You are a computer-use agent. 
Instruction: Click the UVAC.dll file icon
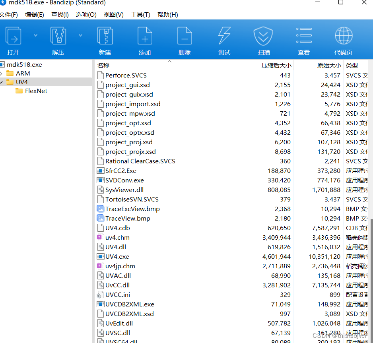[x=101, y=275]
